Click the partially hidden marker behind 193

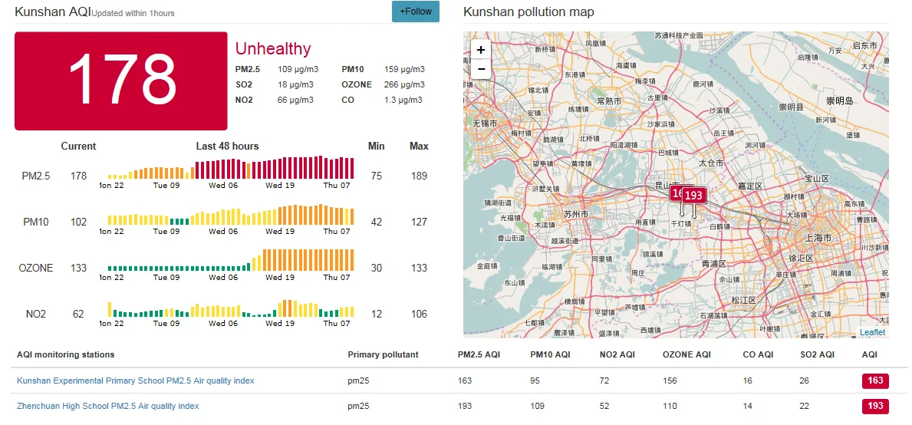pyautogui.click(x=675, y=193)
